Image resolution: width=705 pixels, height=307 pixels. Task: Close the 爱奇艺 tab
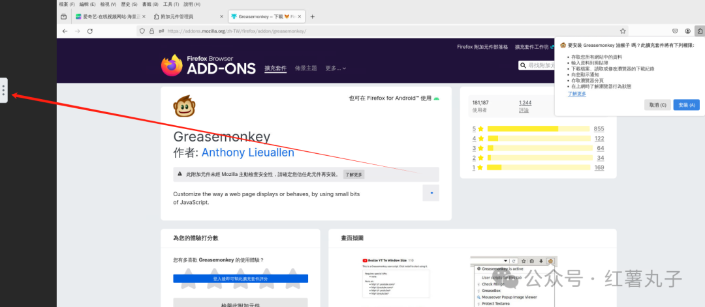pyautogui.click(x=144, y=16)
